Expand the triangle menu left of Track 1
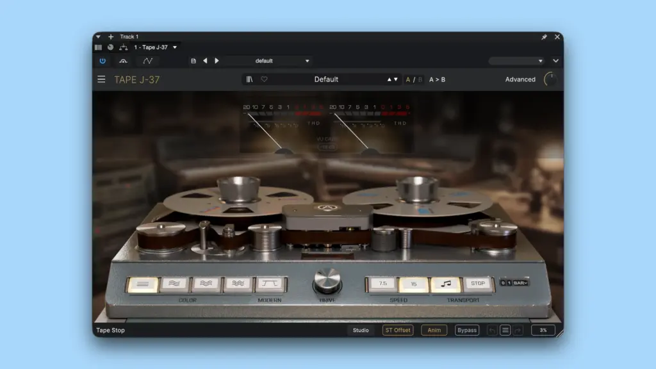The height and width of the screenshot is (369, 656). [98, 37]
